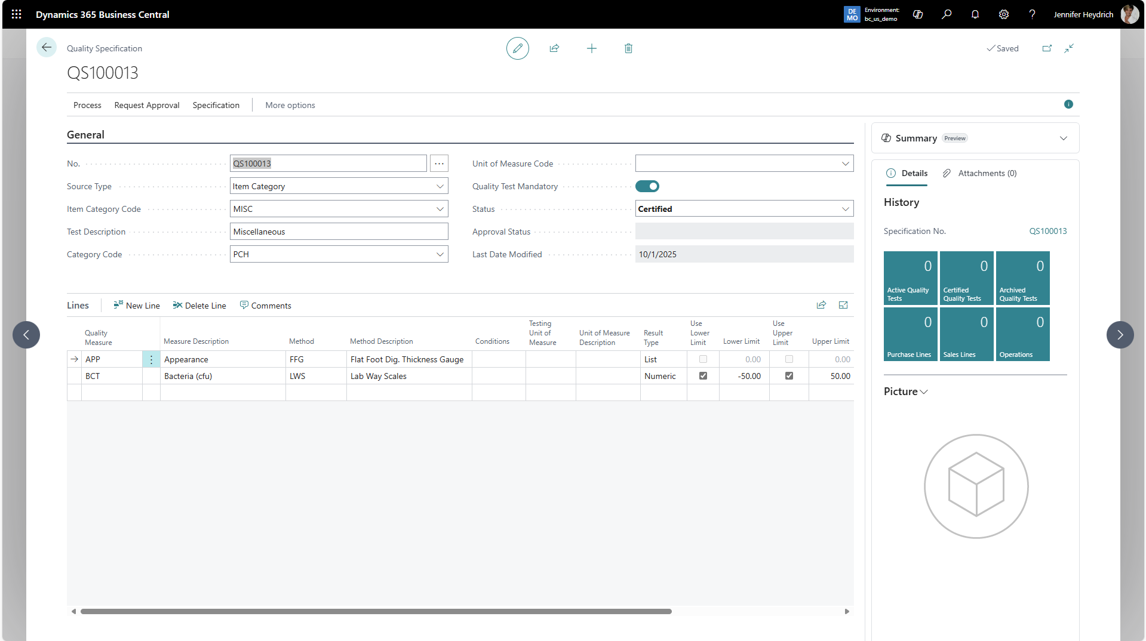Click the edit pencil icon
The width and height of the screenshot is (1146, 641).
pyautogui.click(x=517, y=48)
